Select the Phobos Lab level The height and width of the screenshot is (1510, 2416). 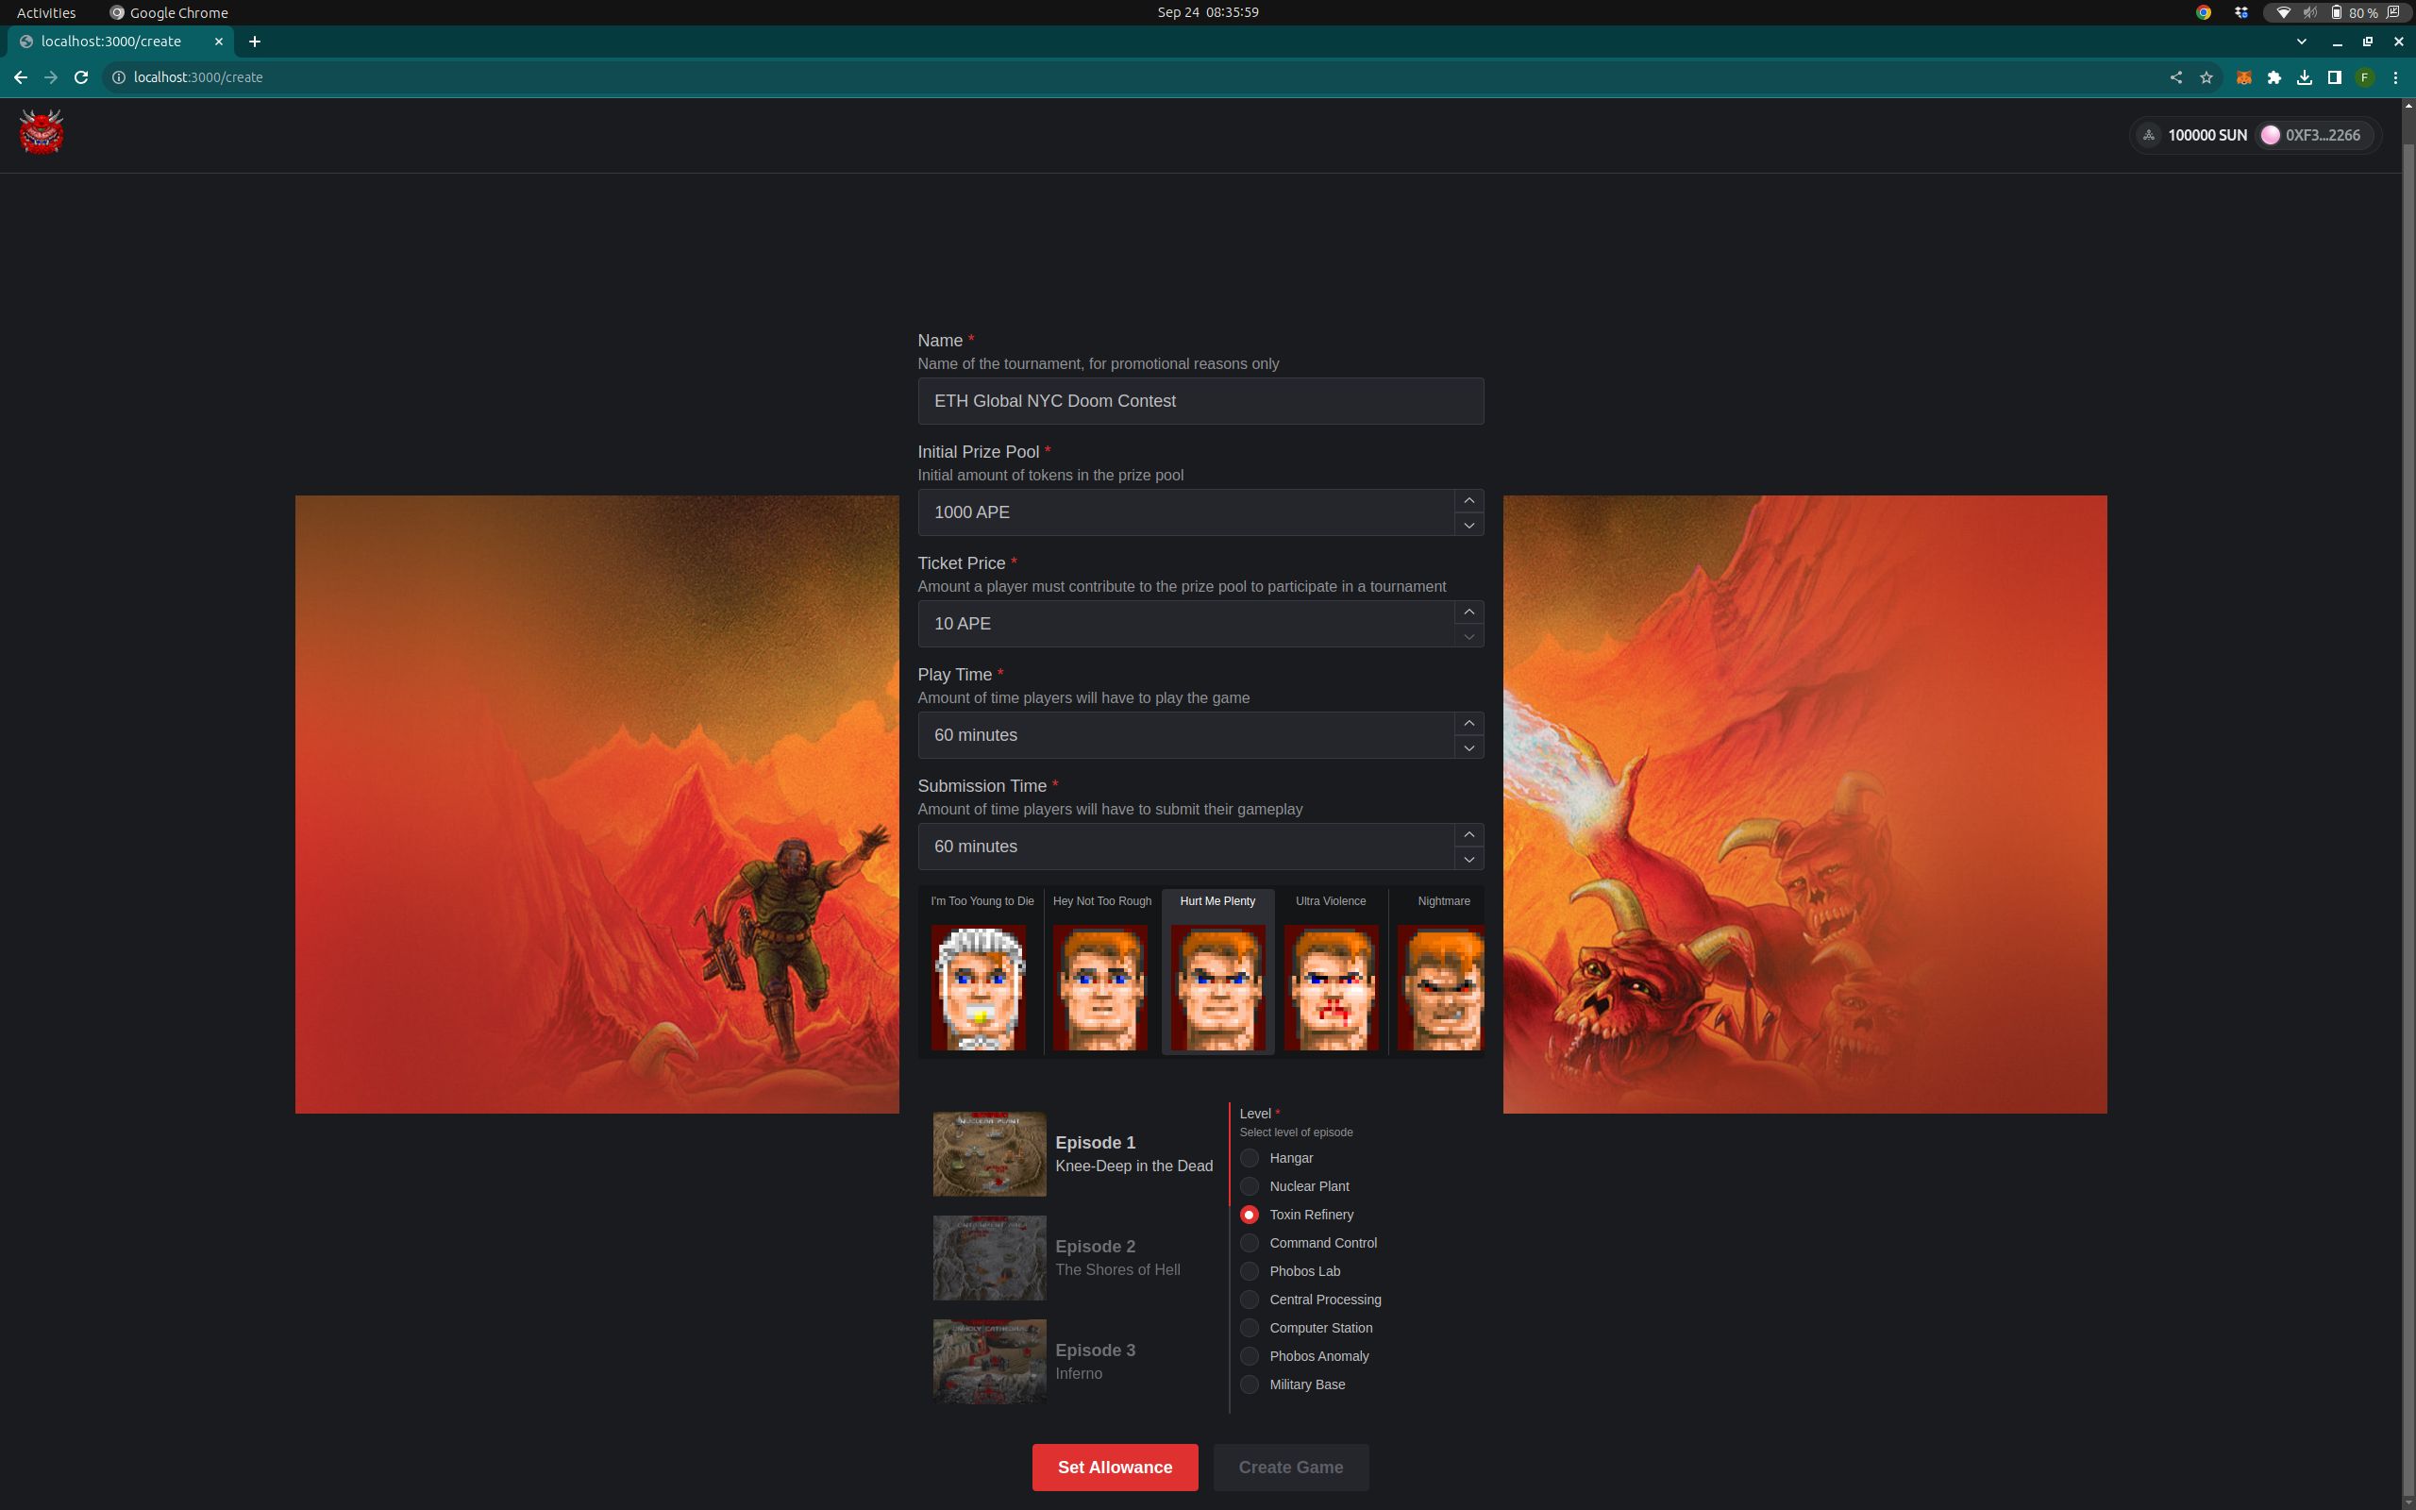tap(1249, 1271)
